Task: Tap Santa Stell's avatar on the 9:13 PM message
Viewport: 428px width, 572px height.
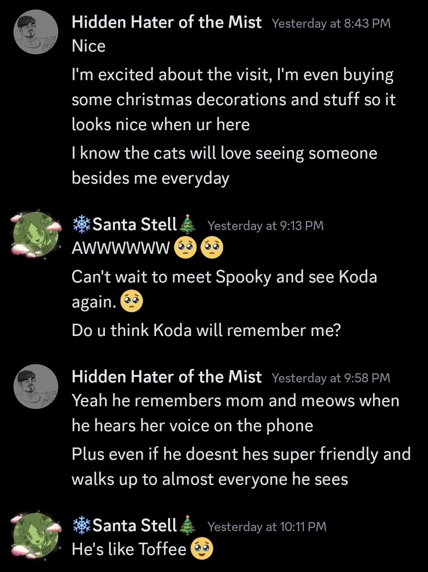Action: (x=36, y=234)
